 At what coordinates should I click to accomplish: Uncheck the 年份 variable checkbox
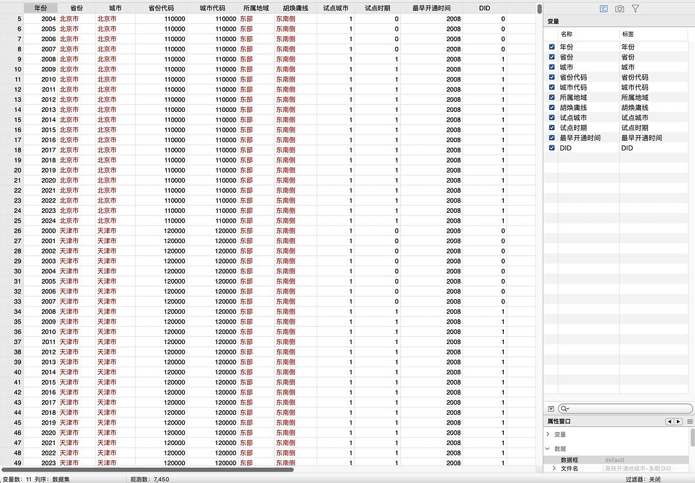click(551, 46)
